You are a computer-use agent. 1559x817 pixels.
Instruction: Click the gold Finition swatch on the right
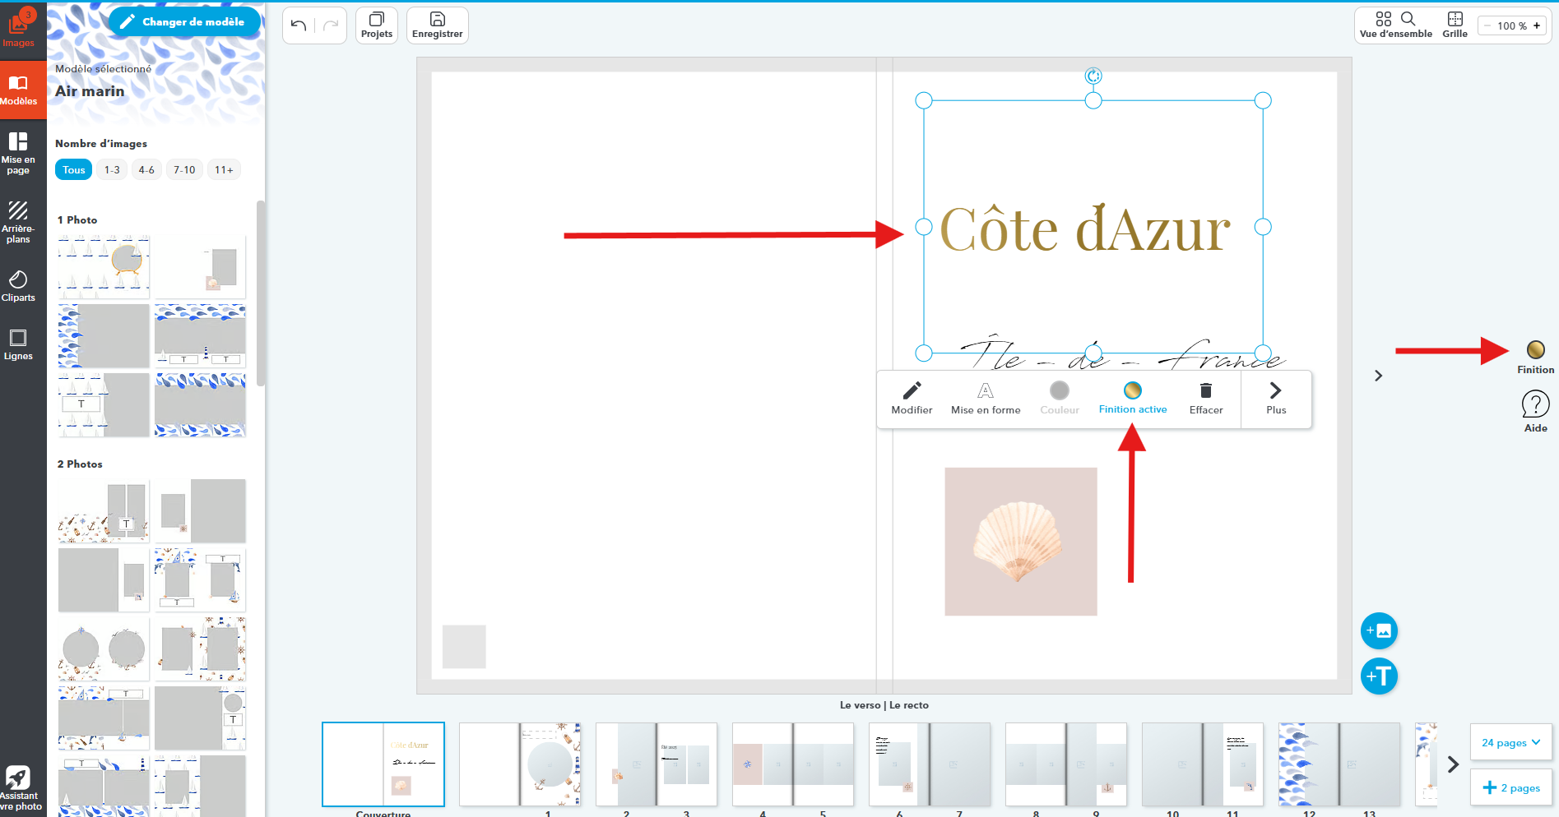pos(1535,350)
